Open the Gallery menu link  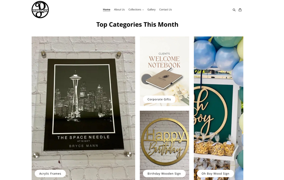[151, 10]
